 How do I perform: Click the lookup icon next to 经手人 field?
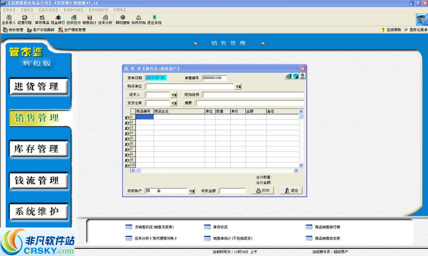pyautogui.click(x=174, y=95)
